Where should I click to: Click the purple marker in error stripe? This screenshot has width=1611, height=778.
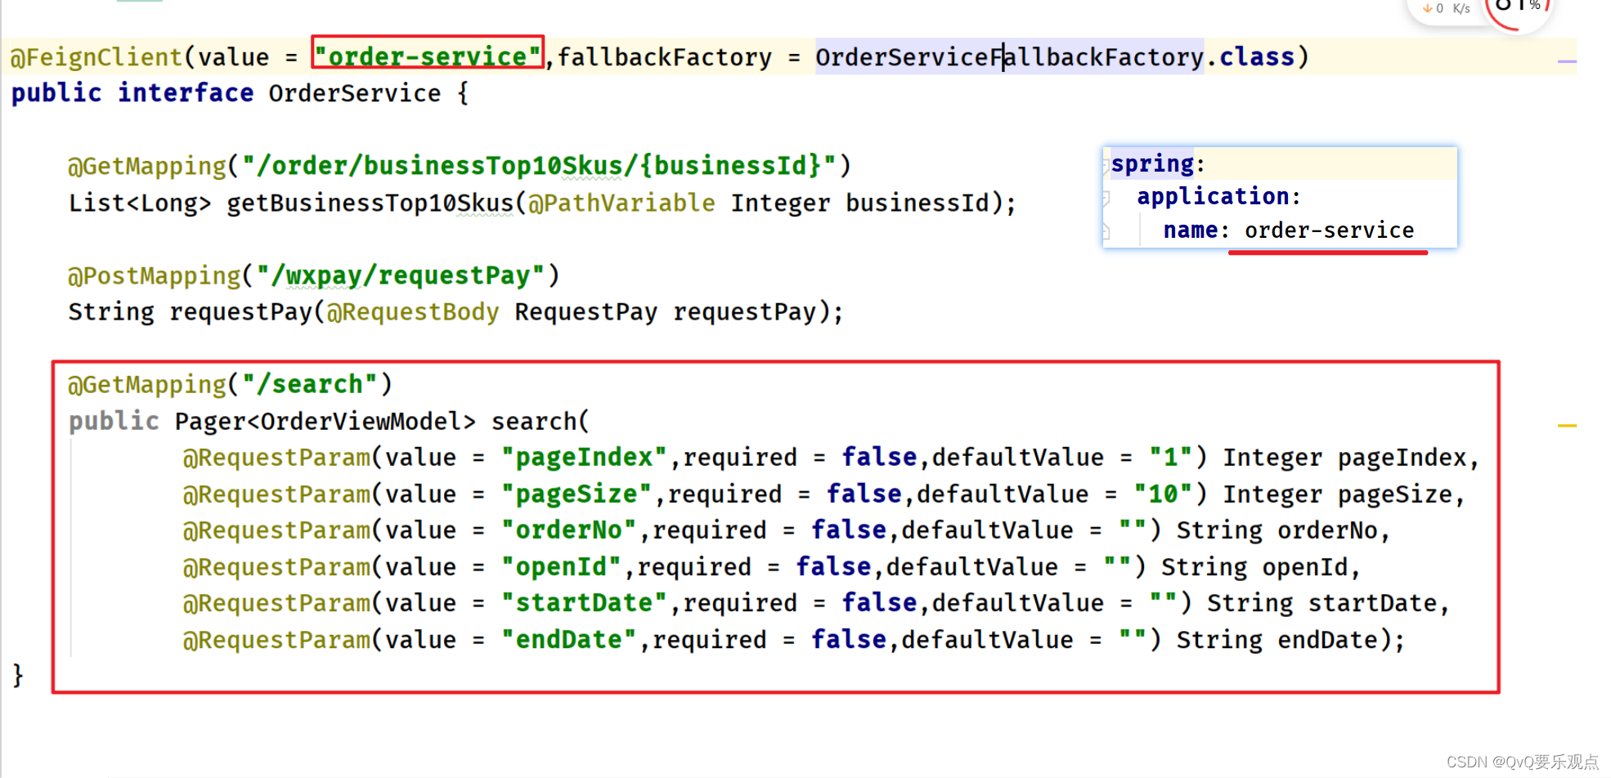pyautogui.click(x=1567, y=61)
